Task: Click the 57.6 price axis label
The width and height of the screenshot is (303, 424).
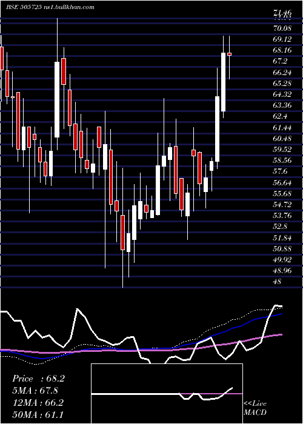Action: (x=280, y=171)
